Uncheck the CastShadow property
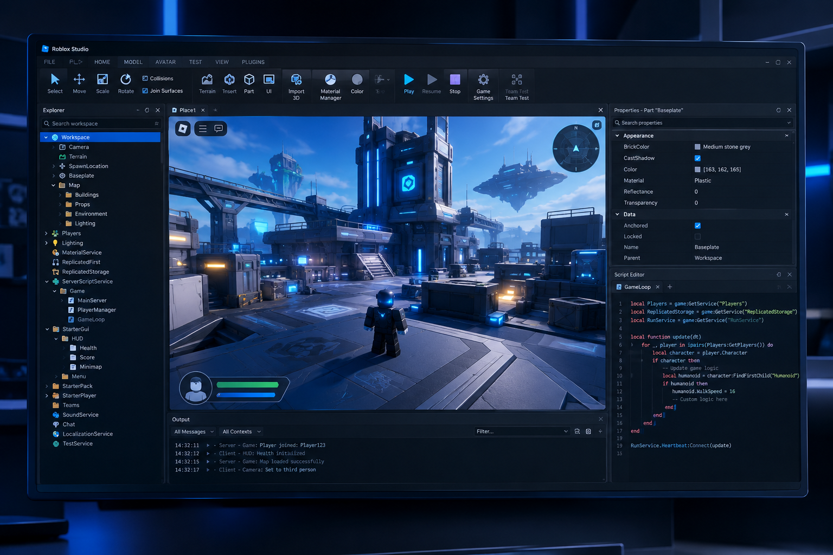 click(698, 158)
